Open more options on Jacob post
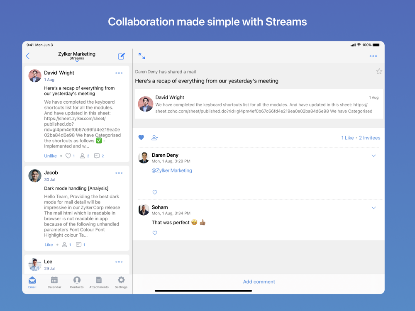 pos(119,173)
